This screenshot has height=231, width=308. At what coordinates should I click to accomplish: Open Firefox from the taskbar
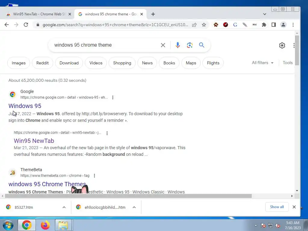pos(45,225)
